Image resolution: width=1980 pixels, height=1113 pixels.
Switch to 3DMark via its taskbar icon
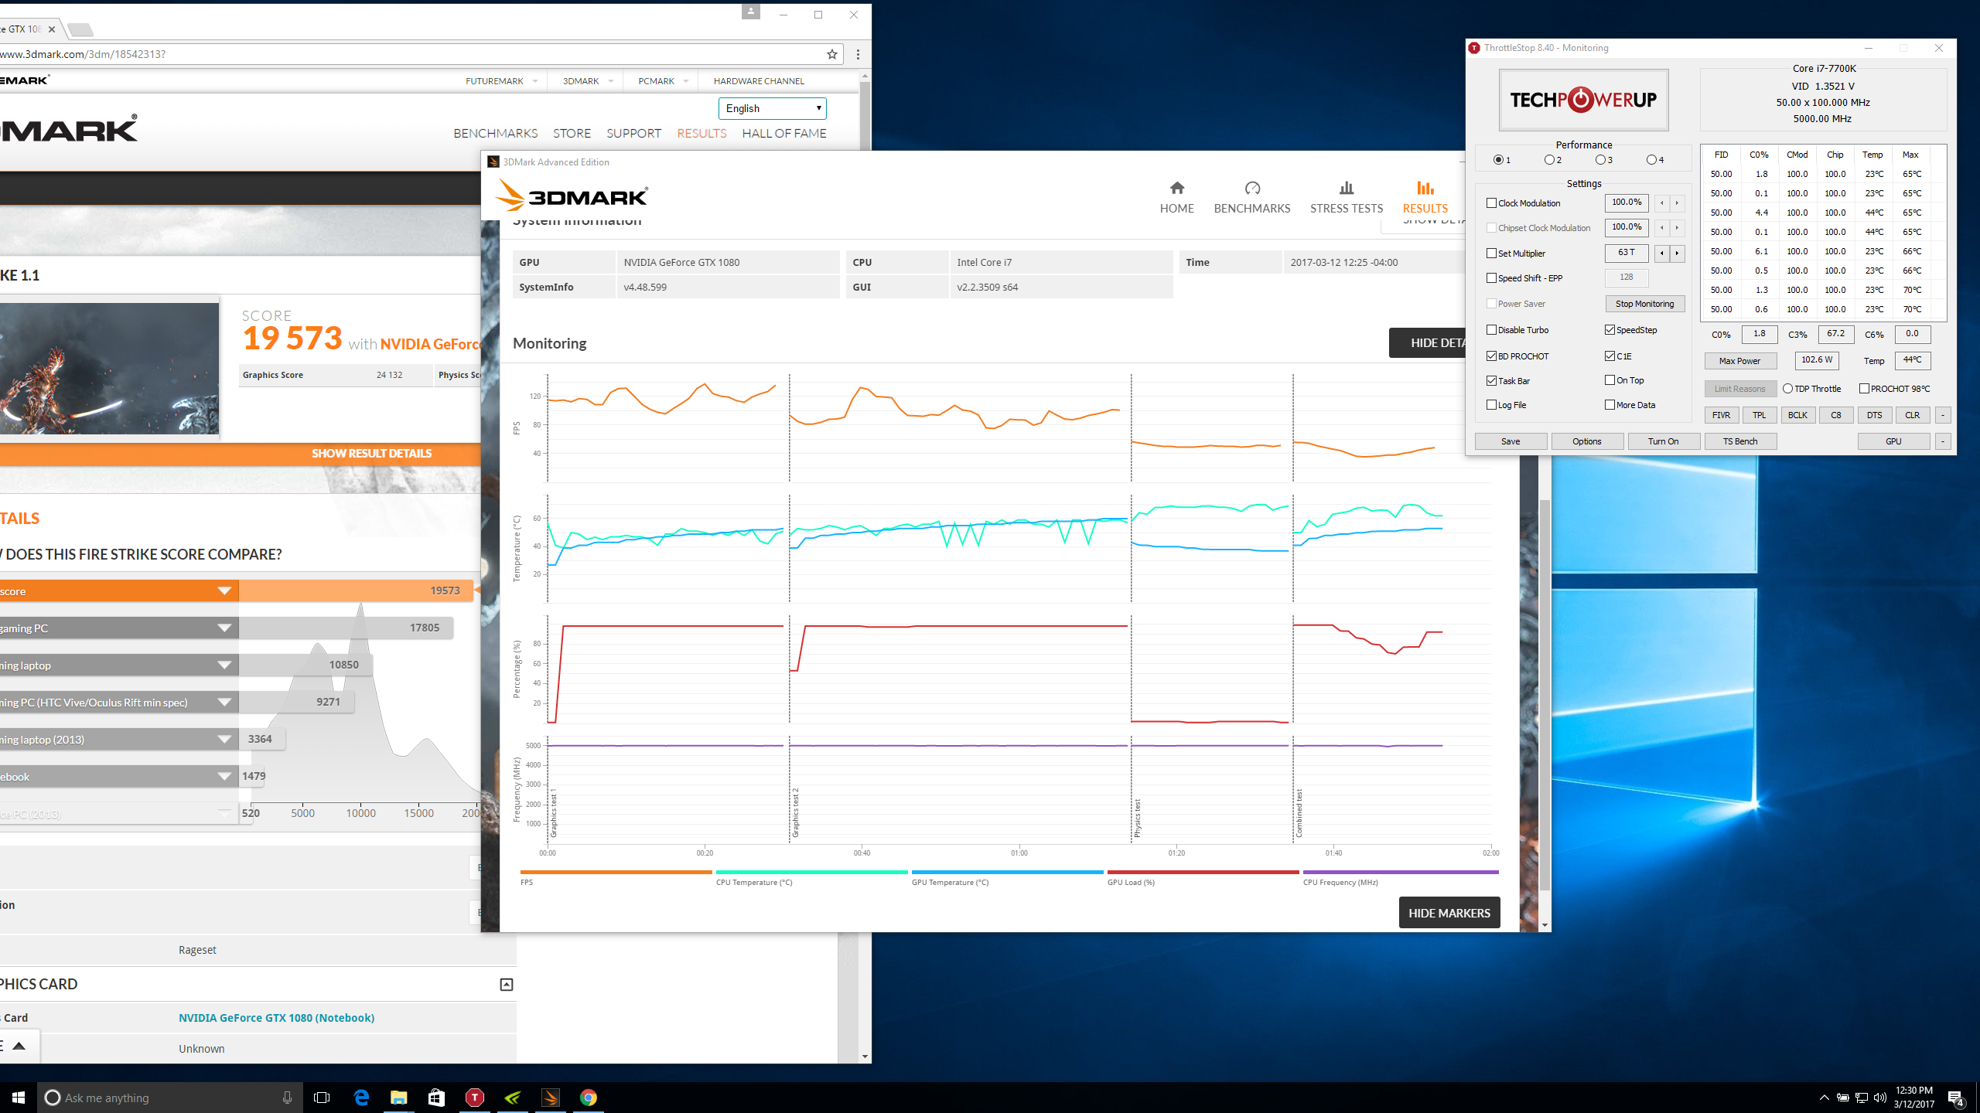point(550,1098)
